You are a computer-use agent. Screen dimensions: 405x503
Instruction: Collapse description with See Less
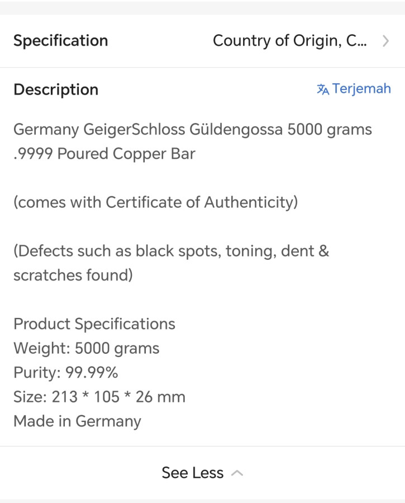click(193, 473)
